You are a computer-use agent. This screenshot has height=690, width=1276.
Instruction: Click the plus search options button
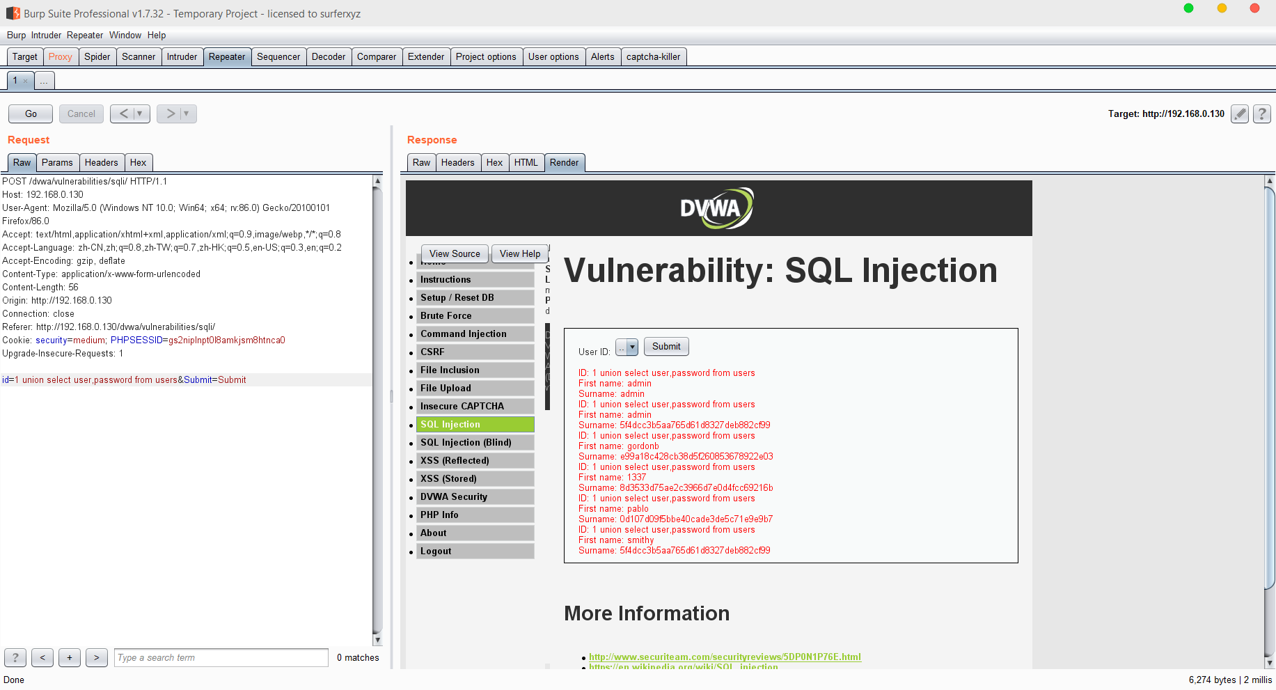click(x=70, y=657)
